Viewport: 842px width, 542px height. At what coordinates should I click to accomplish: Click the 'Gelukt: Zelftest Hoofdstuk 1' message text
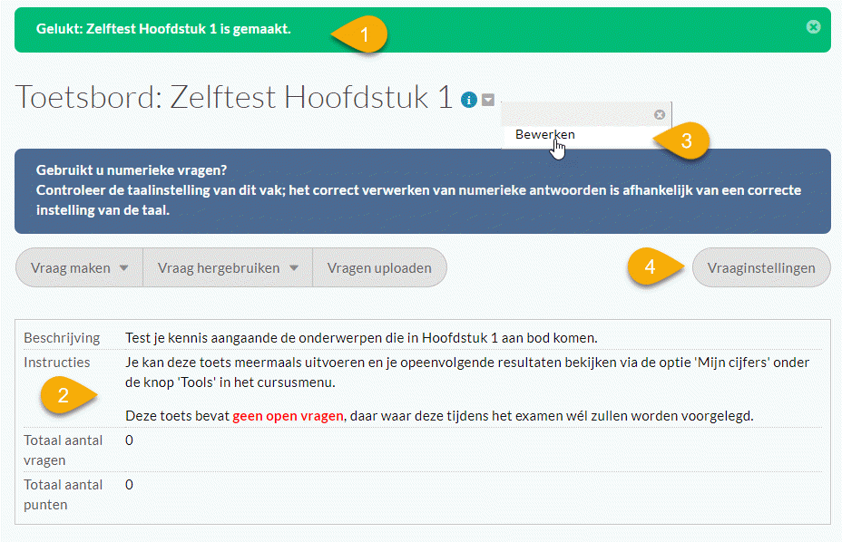pyautogui.click(x=163, y=29)
